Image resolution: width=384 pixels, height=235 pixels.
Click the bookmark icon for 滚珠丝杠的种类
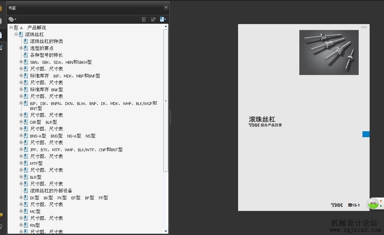tap(26, 41)
